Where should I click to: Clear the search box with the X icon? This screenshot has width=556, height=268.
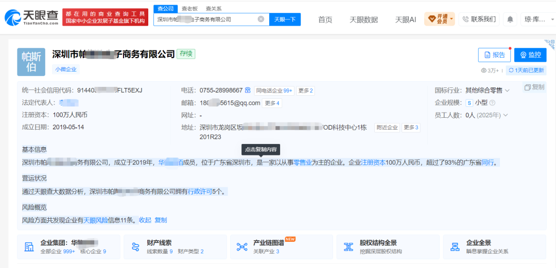[260, 19]
